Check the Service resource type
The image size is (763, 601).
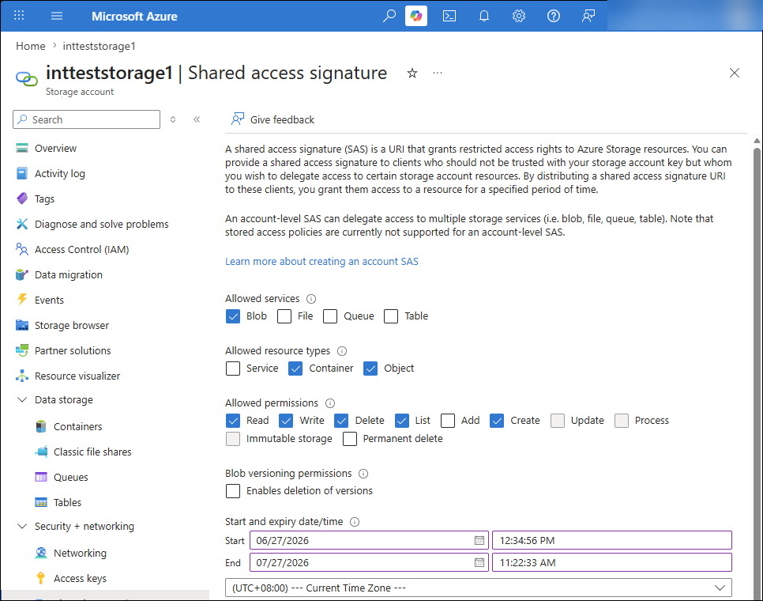point(233,369)
